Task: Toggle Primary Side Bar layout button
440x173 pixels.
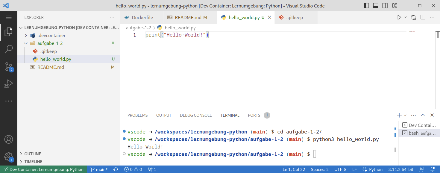Action: coord(366,6)
